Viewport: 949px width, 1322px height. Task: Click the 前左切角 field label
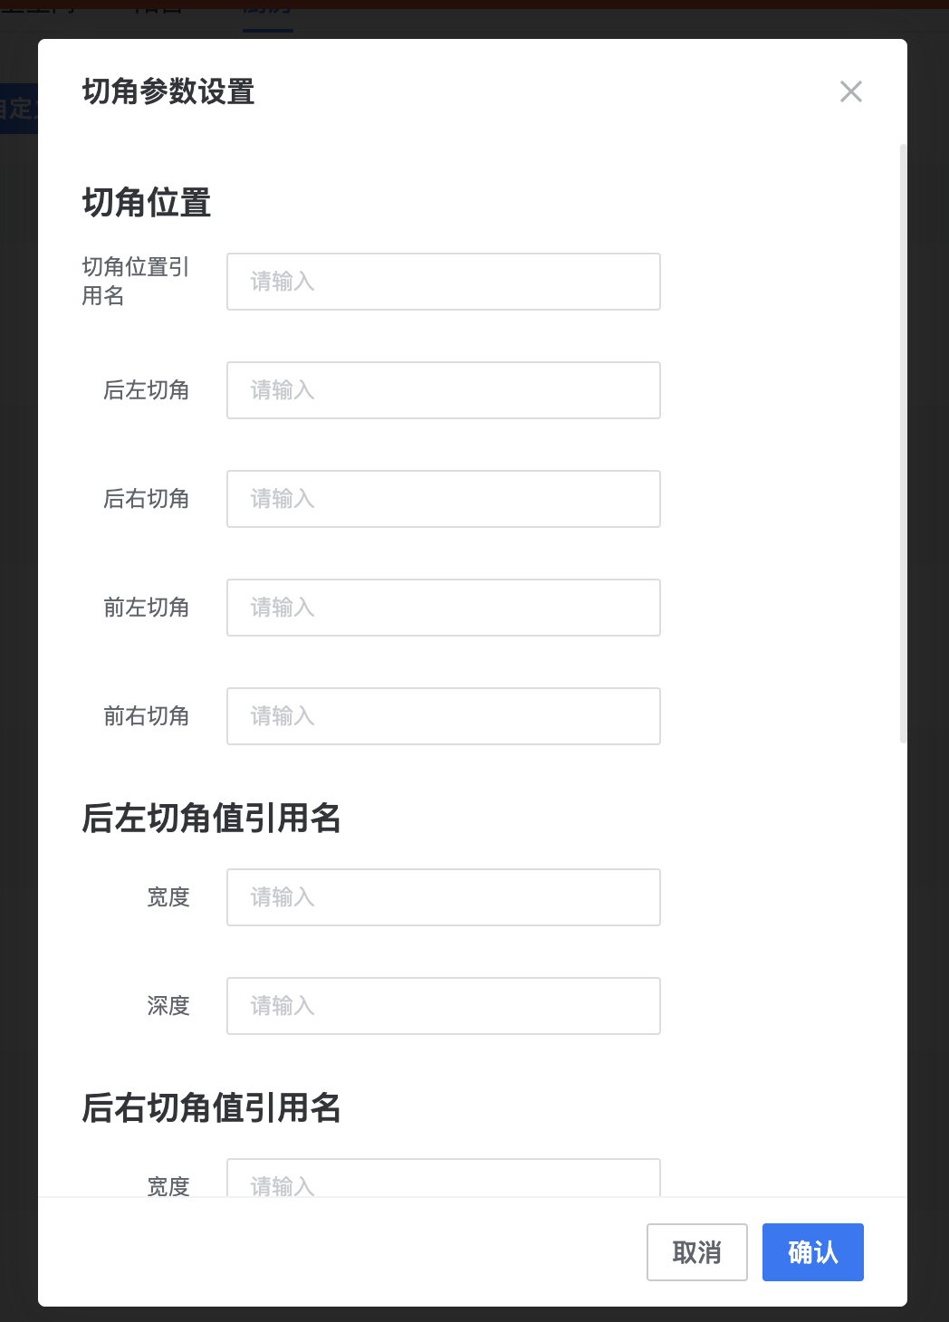[146, 608]
